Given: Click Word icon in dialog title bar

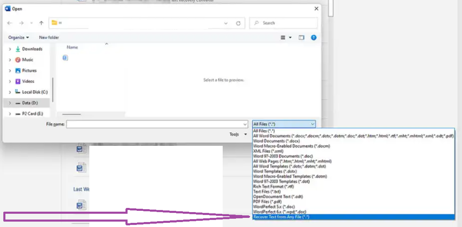Looking at the screenshot, I should tap(8, 9).
